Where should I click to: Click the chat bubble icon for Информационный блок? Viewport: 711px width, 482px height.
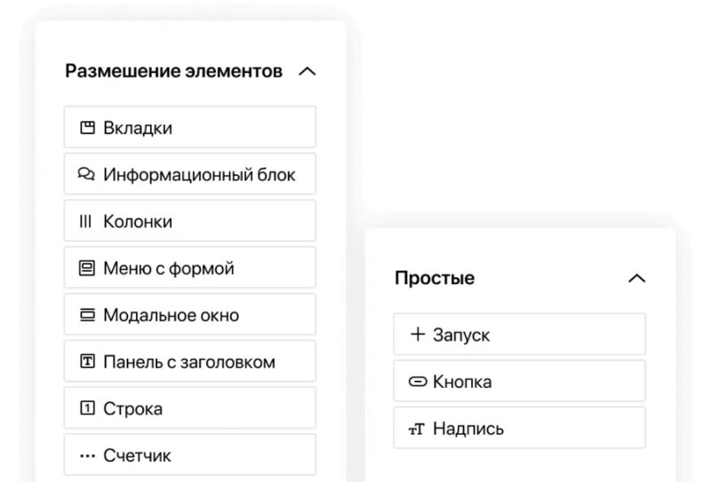pyautogui.click(x=86, y=175)
